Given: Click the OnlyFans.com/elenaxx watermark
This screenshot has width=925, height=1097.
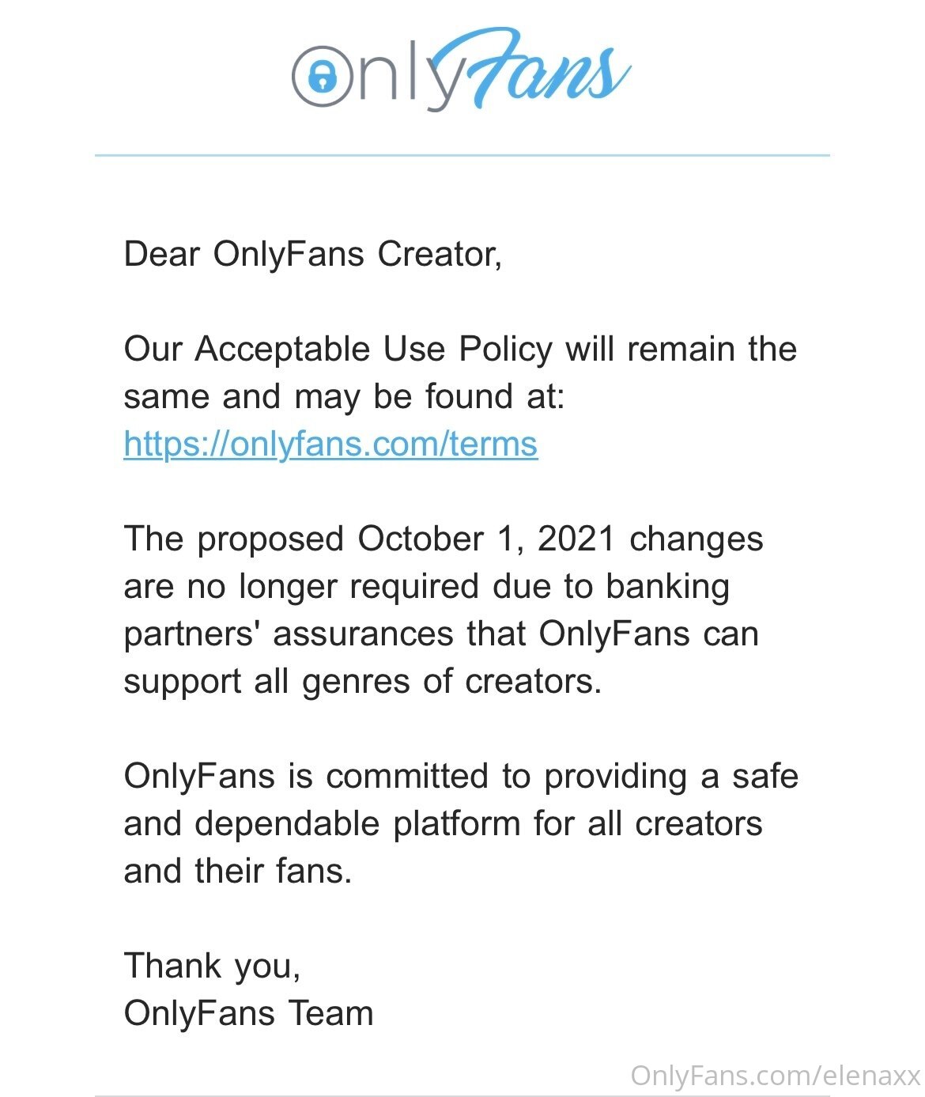Looking at the screenshot, I should [776, 1076].
